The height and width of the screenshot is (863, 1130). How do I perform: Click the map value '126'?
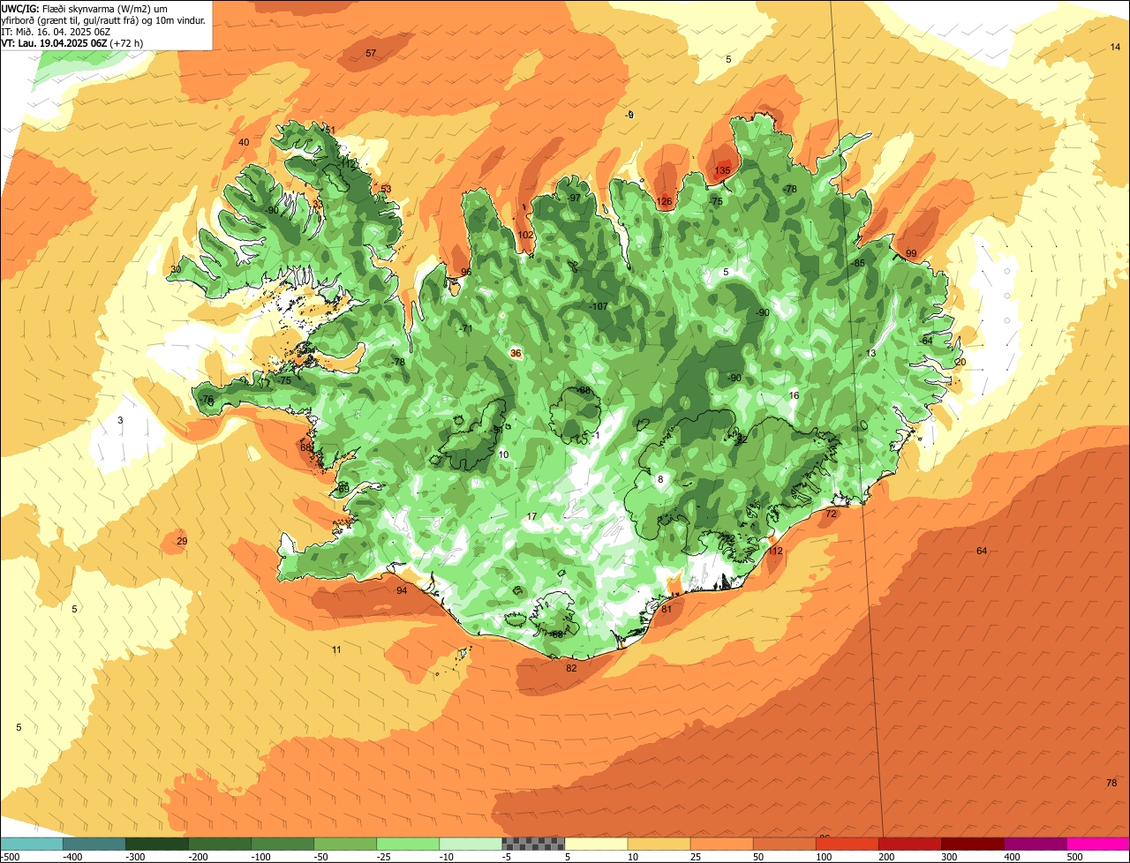(664, 202)
